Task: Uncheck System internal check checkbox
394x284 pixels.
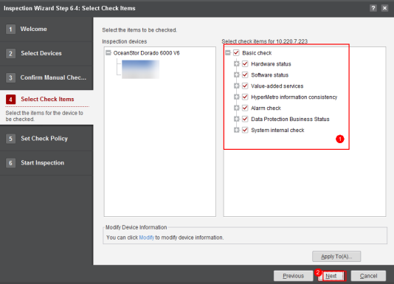Action: point(245,130)
